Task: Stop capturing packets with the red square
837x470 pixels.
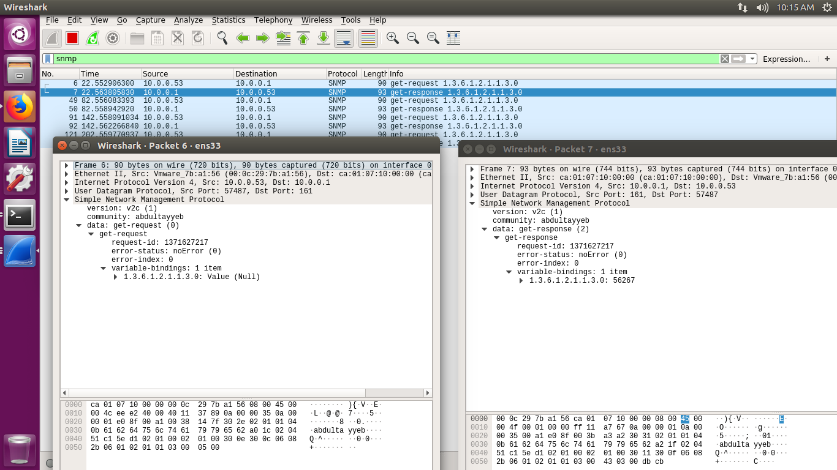Action: click(72, 38)
